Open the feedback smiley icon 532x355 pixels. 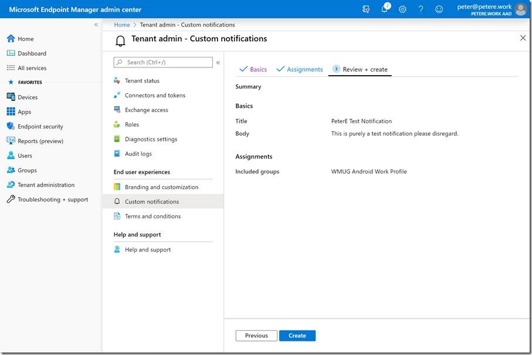click(x=439, y=9)
